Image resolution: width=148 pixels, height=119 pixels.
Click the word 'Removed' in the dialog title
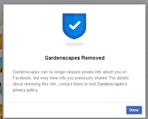pos(93,58)
